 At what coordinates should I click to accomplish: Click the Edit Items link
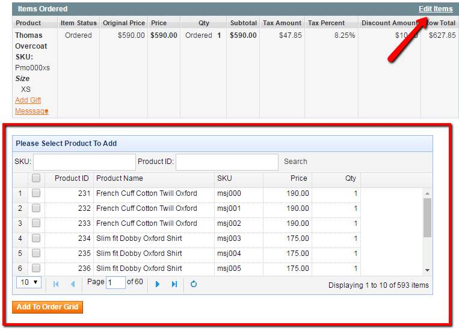(435, 9)
